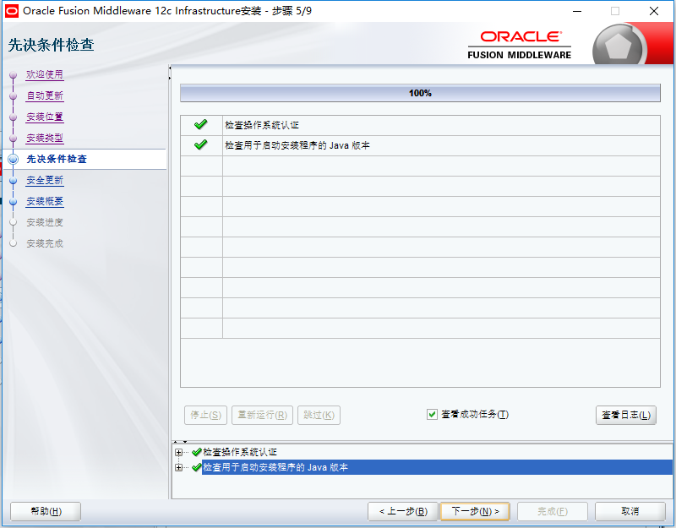Go to the 自动更新 step
Viewport: 676px width, 528px height.
pyautogui.click(x=45, y=95)
